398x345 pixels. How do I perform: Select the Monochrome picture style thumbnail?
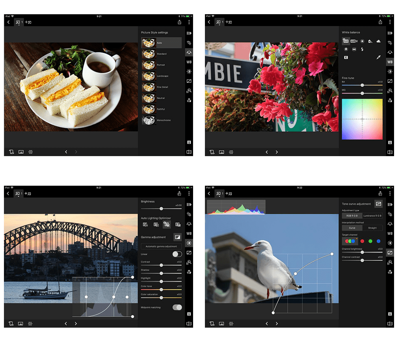[149, 120]
